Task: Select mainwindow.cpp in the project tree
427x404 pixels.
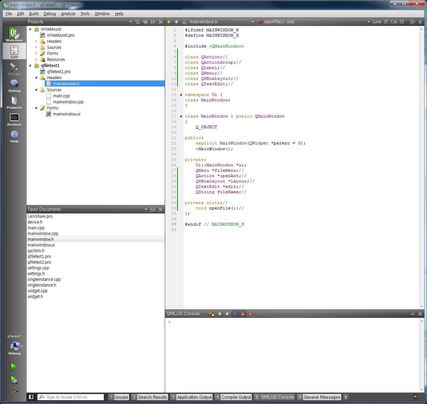Action: 68,102
